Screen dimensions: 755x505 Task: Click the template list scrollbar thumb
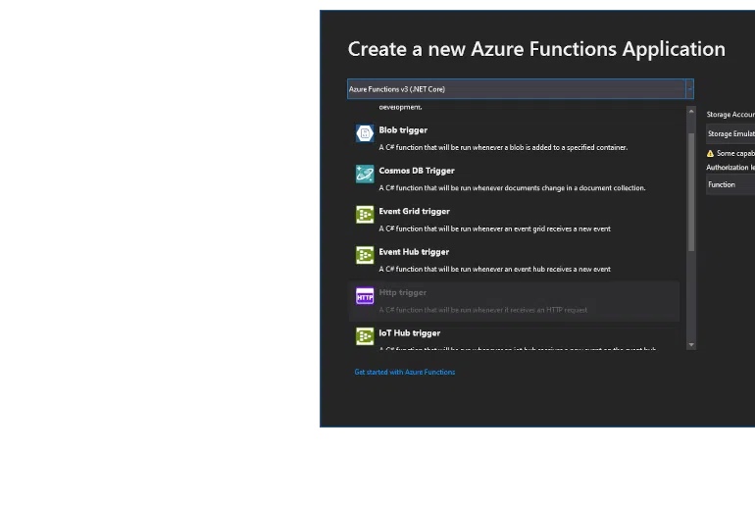pyautogui.click(x=691, y=192)
